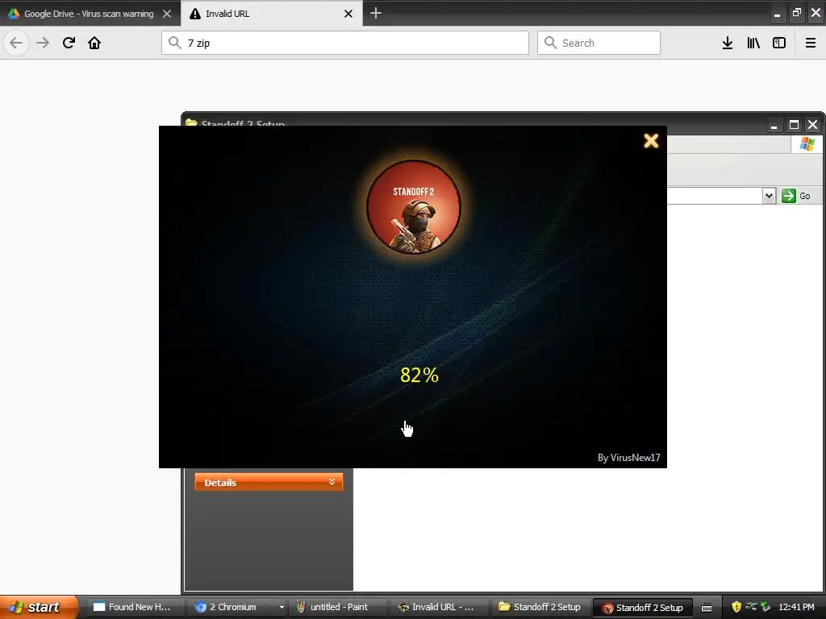
Task: Go back with the browser back arrow
Action: (16, 43)
